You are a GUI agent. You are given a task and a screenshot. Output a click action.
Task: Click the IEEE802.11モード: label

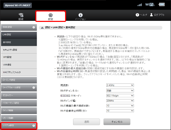(71, 96)
